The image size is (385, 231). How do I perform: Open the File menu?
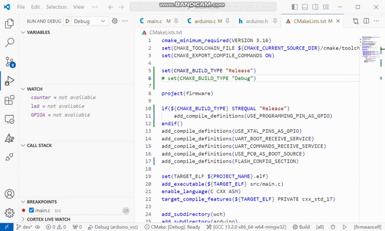click(x=21, y=7)
